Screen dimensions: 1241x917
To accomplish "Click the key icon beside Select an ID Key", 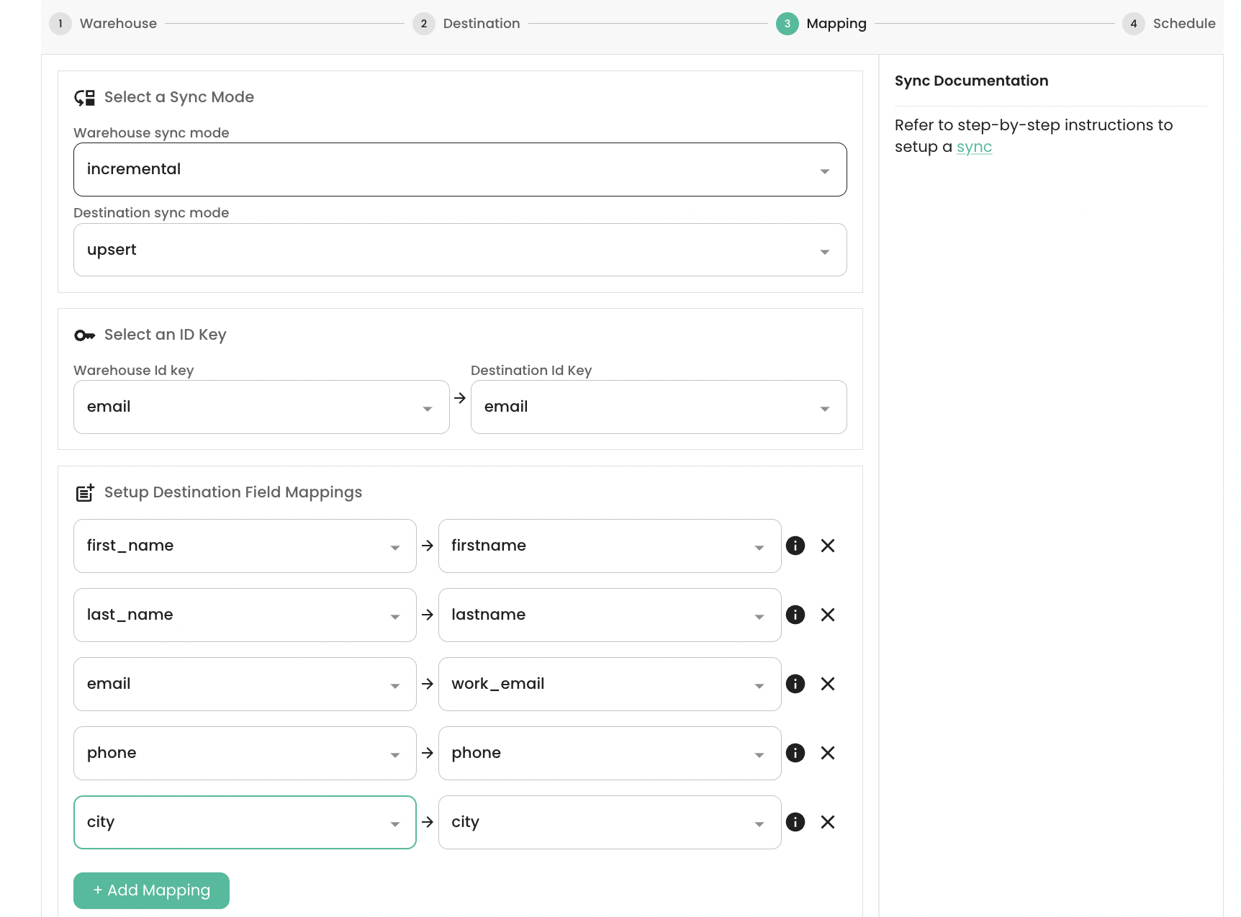I will [x=85, y=334].
